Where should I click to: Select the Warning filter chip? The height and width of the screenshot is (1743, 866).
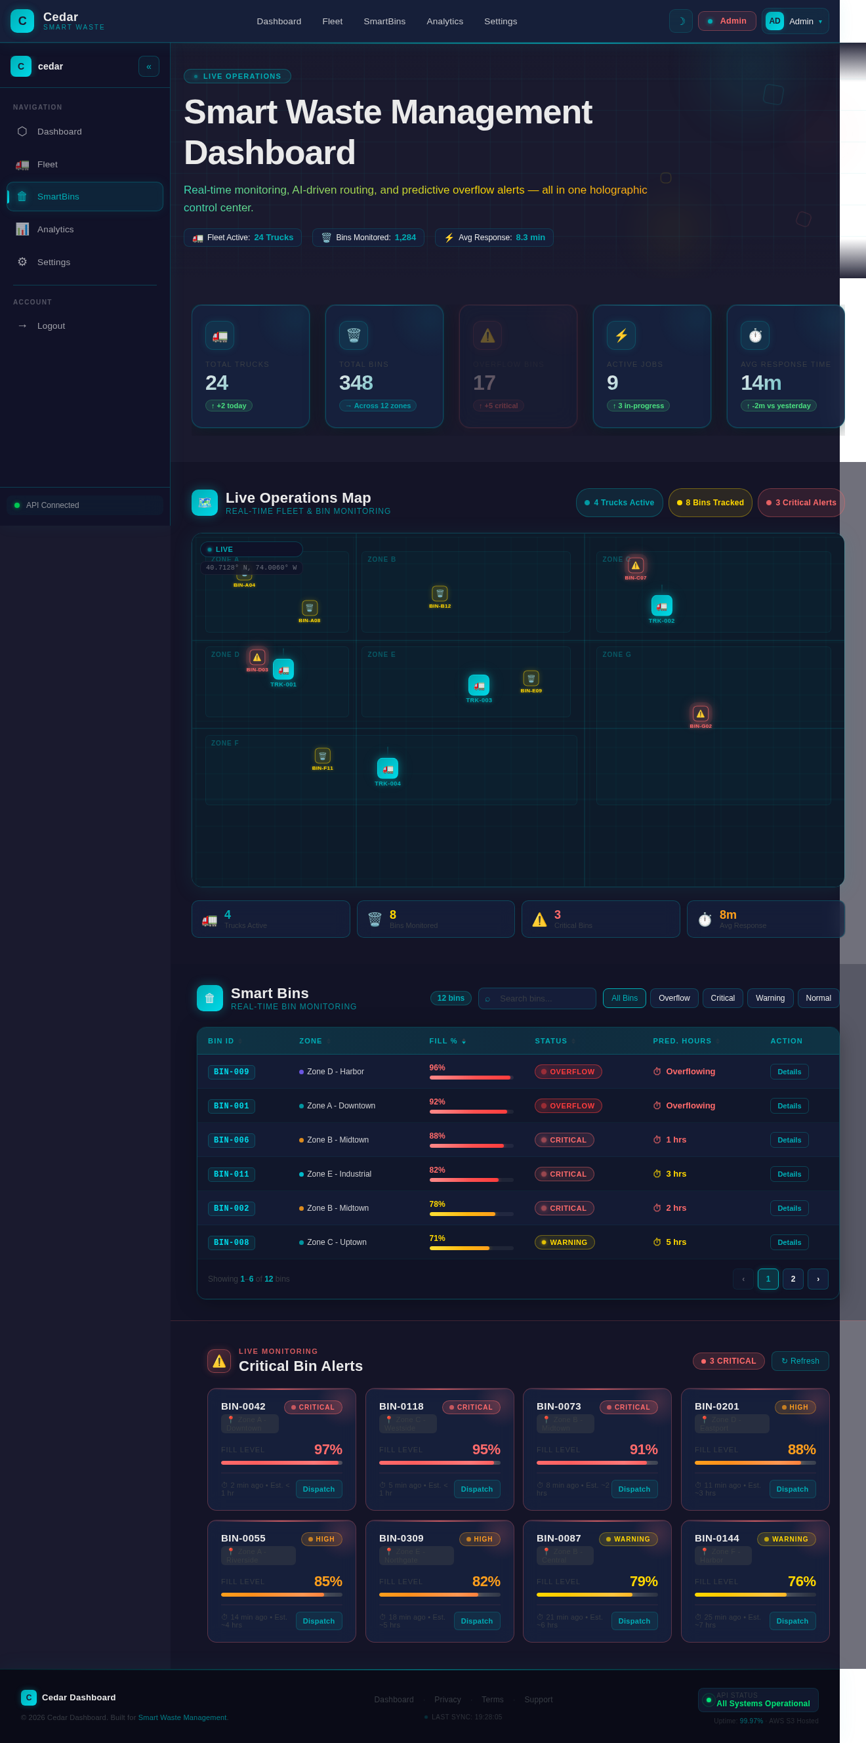point(770,998)
